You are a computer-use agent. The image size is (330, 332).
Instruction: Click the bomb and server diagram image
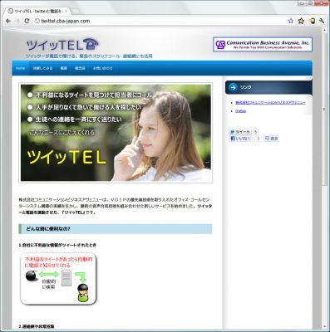pos(59,280)
